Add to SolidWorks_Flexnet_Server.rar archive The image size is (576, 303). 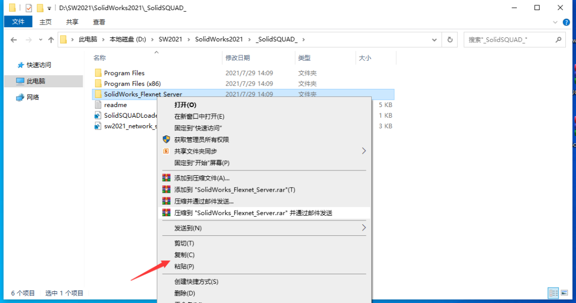pos(264,190)
